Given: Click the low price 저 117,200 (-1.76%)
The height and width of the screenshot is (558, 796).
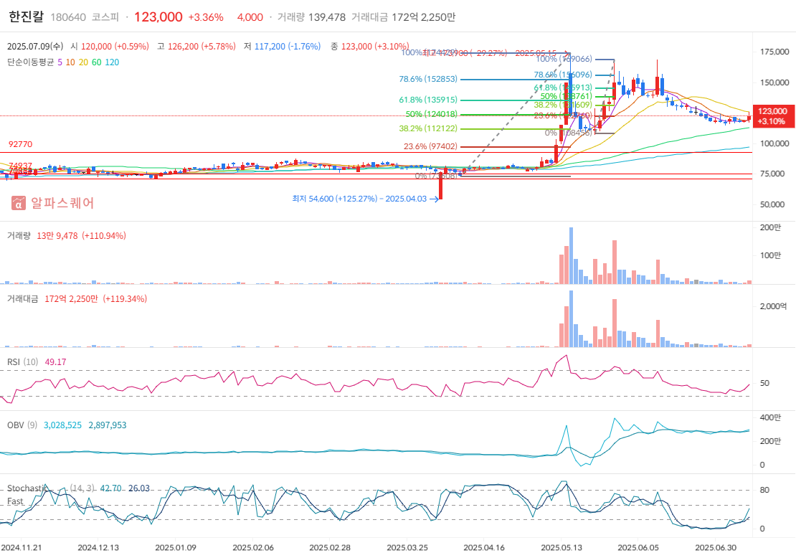Looking at the screenshot, I should (x=283, y=46).
